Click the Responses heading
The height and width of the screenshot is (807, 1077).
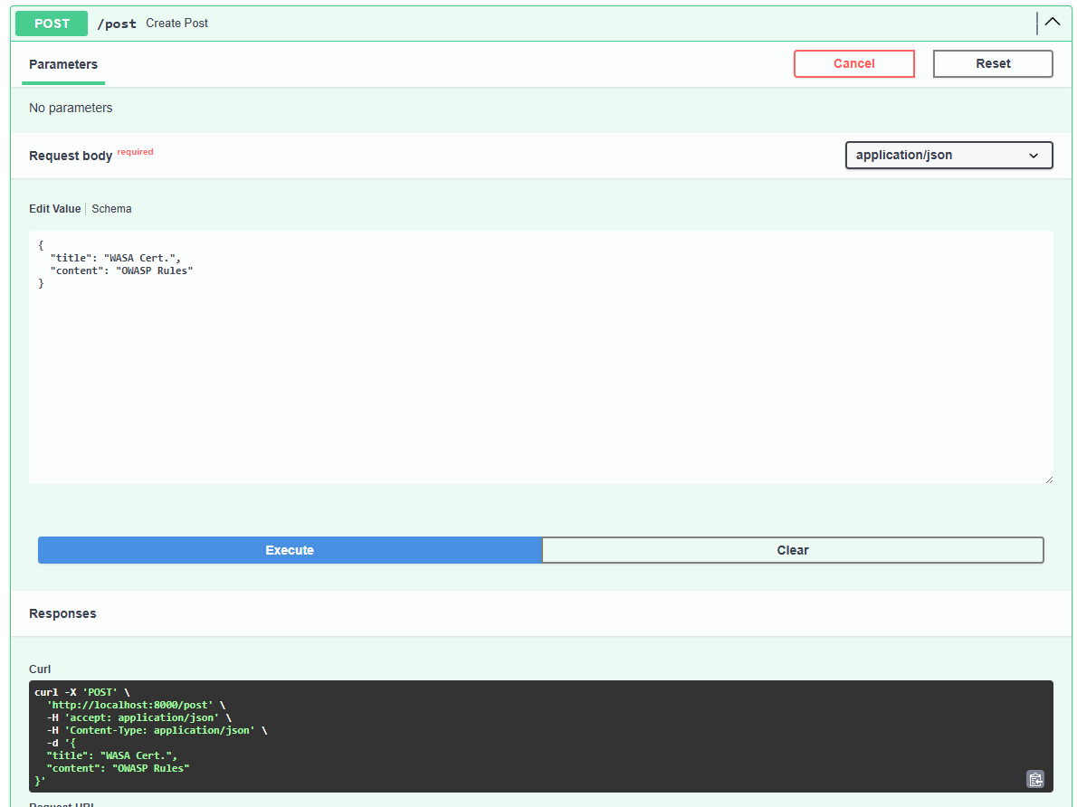[62, 613]
